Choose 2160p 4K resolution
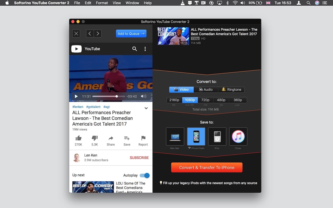The image size is (333, 208). (x=174, y=100)
